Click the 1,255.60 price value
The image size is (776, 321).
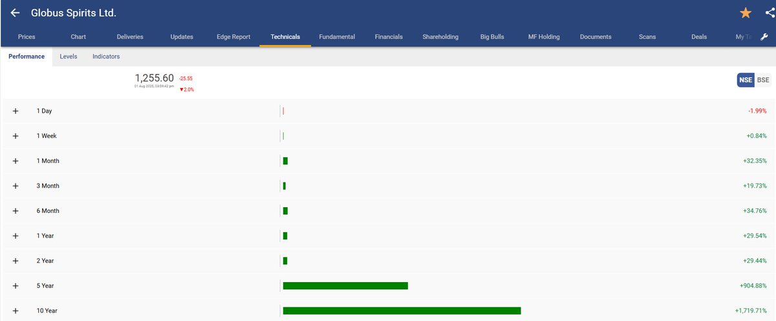154,78
